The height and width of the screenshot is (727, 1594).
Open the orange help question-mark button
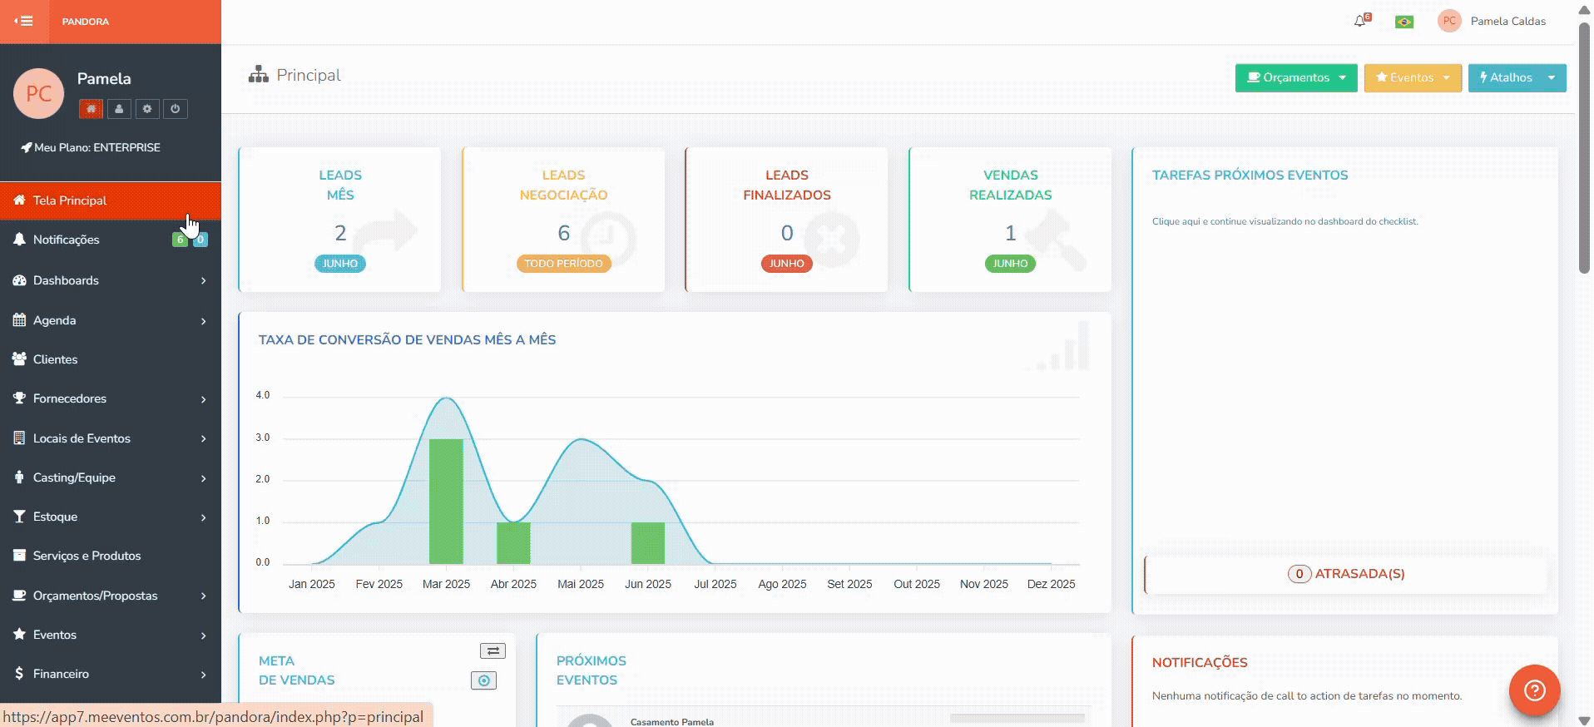click(x=1534, y=690)
